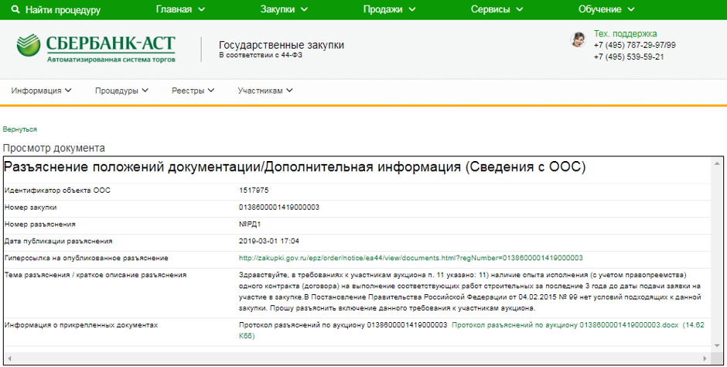Open the Процедуры submenu
This screenshot has width=727, height=367.
point(121,91)
